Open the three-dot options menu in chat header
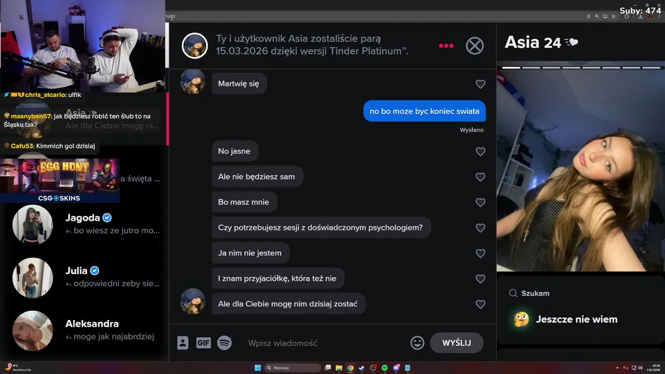Viewport: 665px width, 374px height. tap(446, 46)
